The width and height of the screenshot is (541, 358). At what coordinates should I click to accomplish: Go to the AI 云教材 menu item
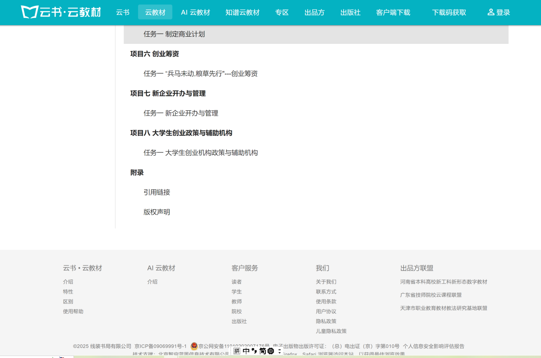coord(195,12)
